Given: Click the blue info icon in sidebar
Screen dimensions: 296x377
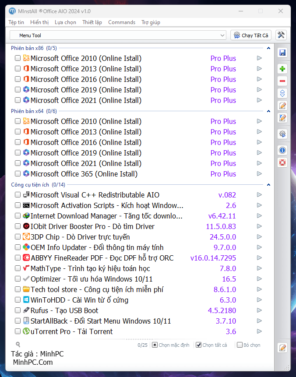Looking at the screenshot, I should [282, 150].
